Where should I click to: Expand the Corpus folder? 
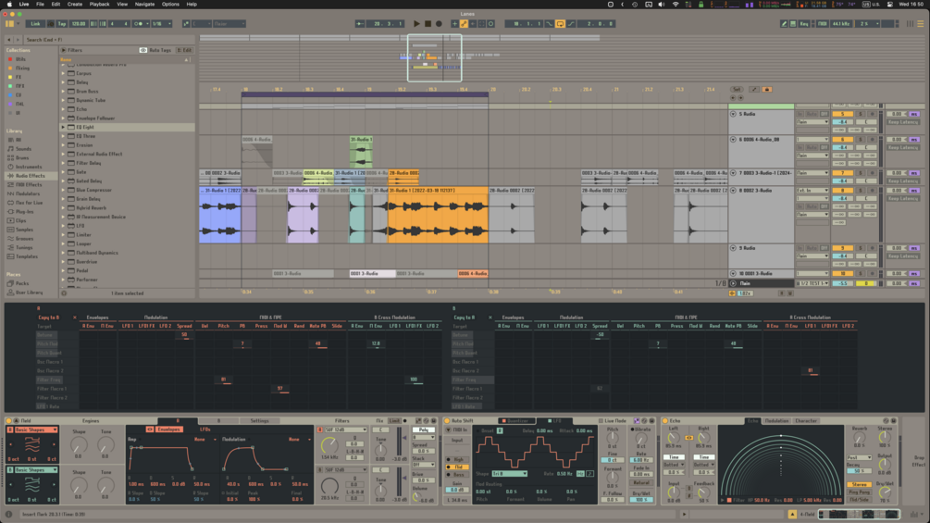(64, 73)
